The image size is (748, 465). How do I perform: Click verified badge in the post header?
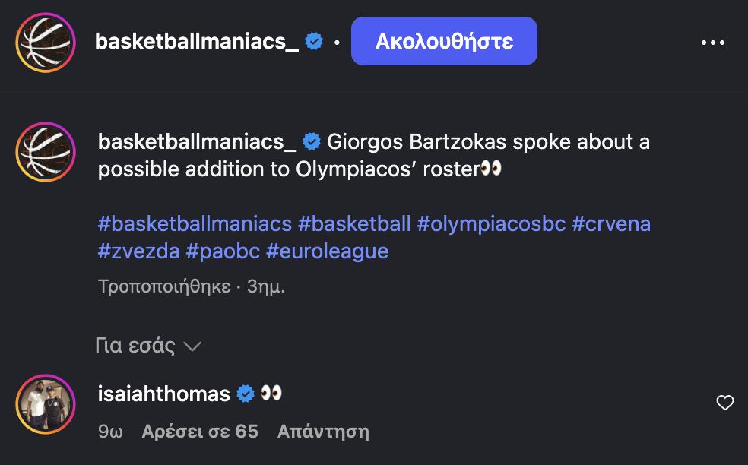click(313, 42)
